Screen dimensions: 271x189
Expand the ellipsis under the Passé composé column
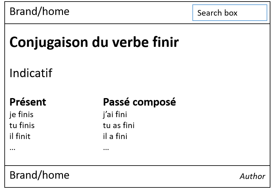click(106, 148)
